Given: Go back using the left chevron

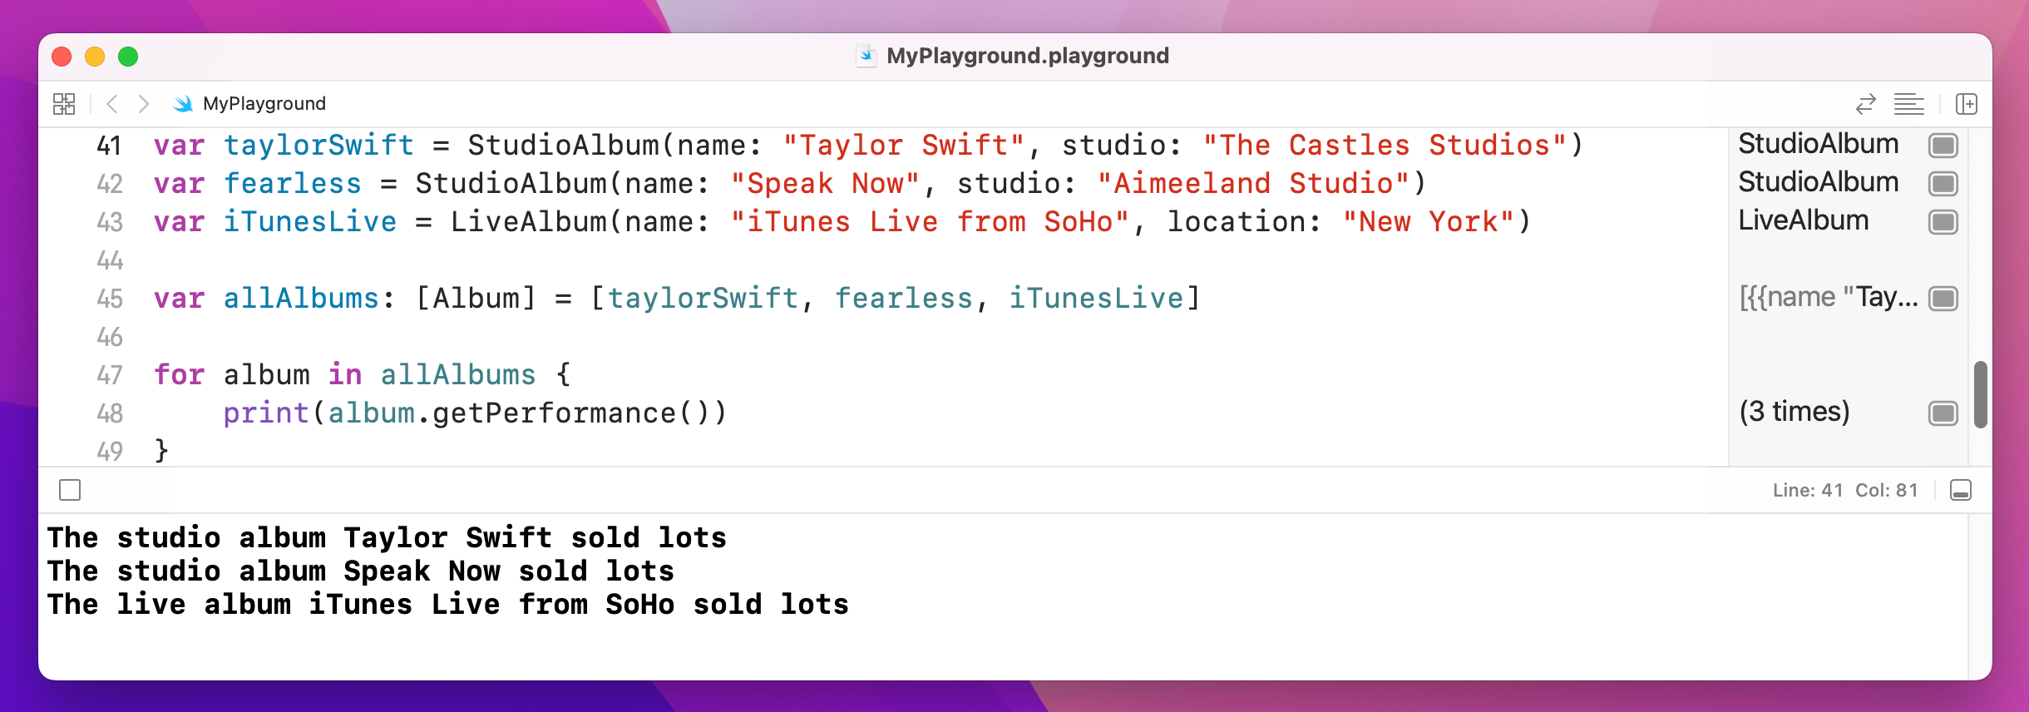Looking at the screenshot, I should (112, 104).
